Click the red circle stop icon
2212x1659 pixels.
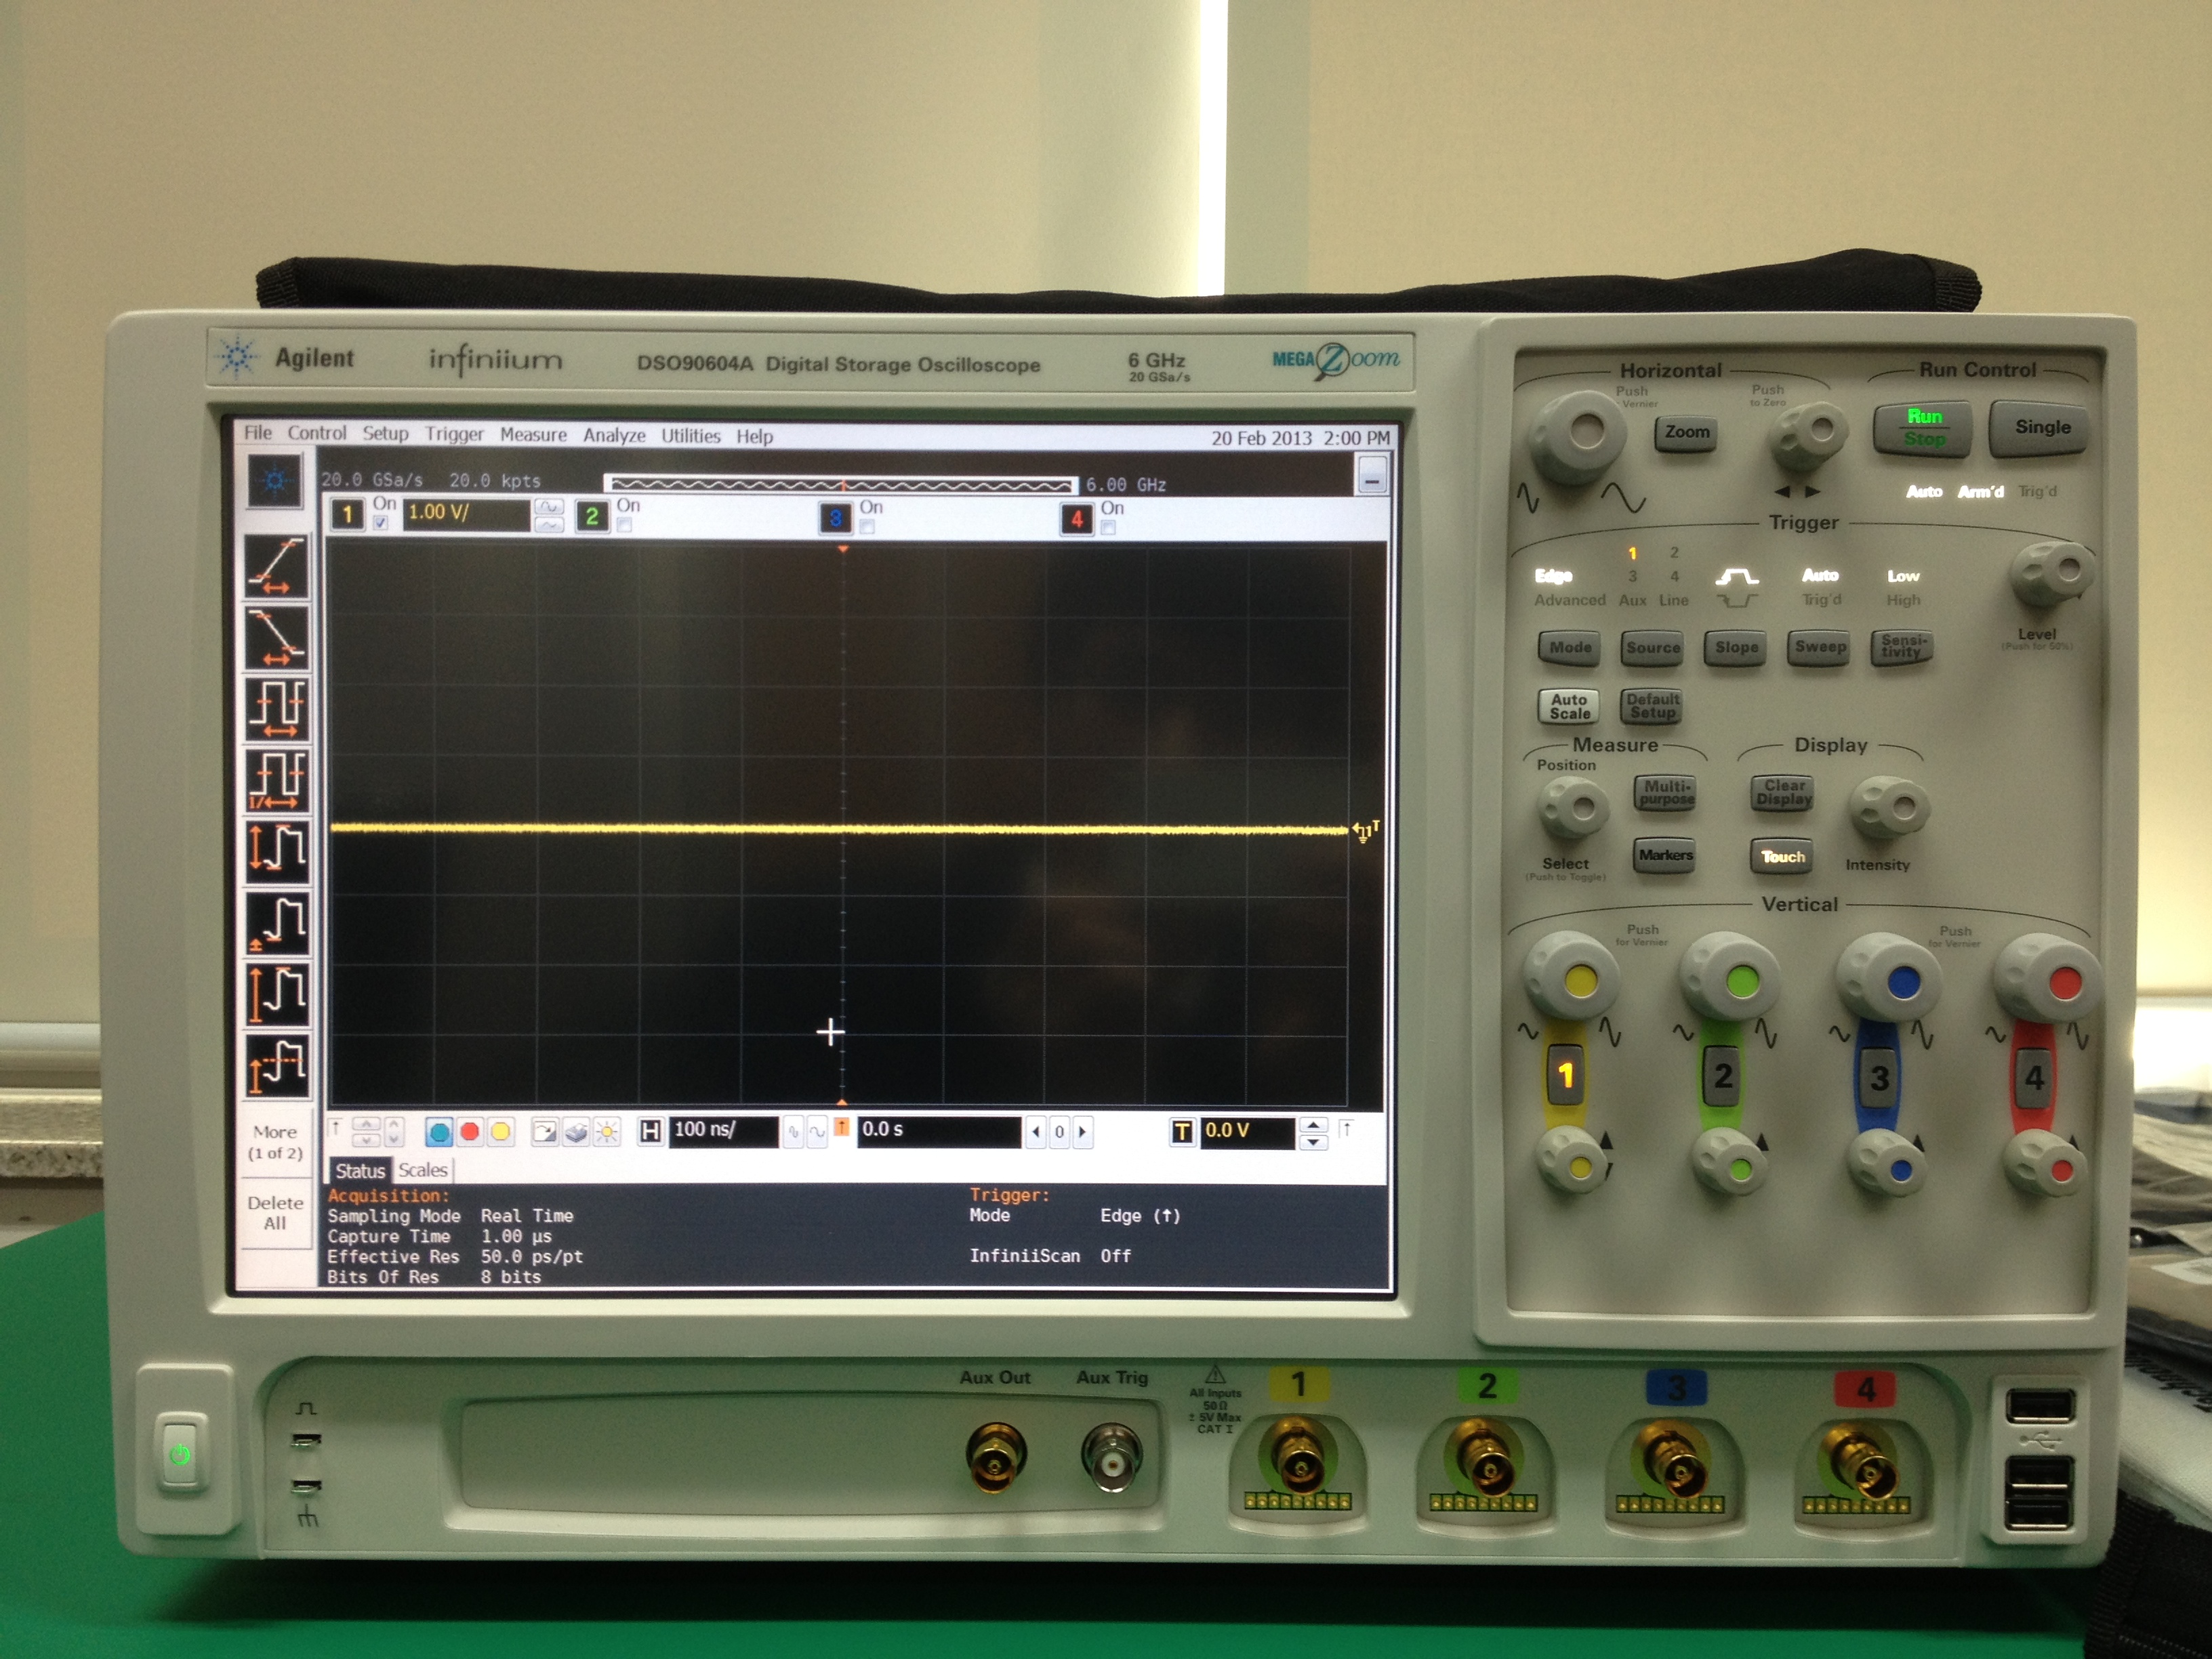469,1132
